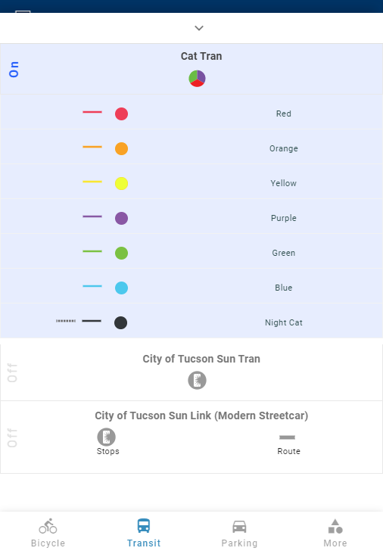Image resolution: width=383 pixels, height=554 pixels.
Task: Click the Night Cat black dot icon
Action: click(121, 322)
